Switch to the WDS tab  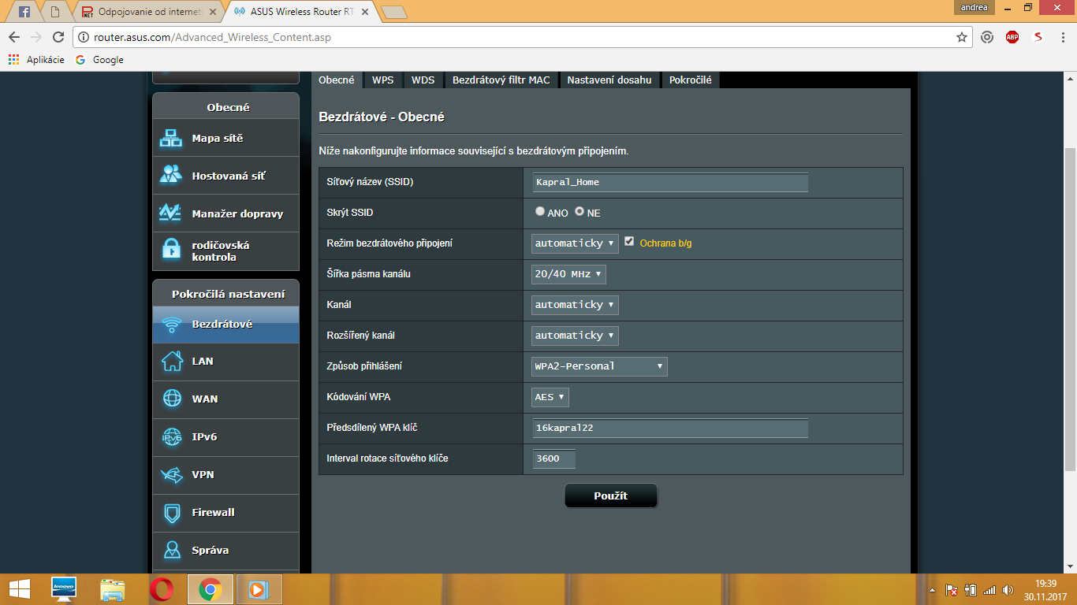[423, 80]
